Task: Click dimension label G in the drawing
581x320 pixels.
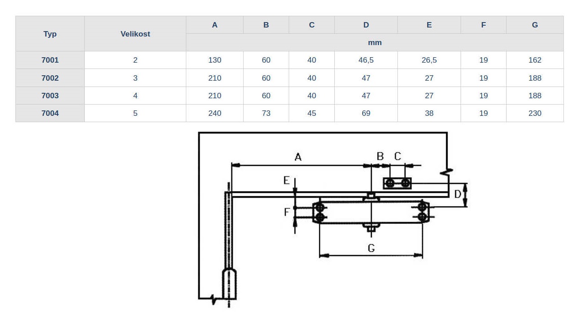Action: point(371,248)
